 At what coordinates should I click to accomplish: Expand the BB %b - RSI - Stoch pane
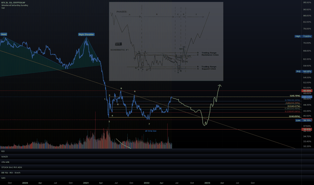tap(151, 173)
